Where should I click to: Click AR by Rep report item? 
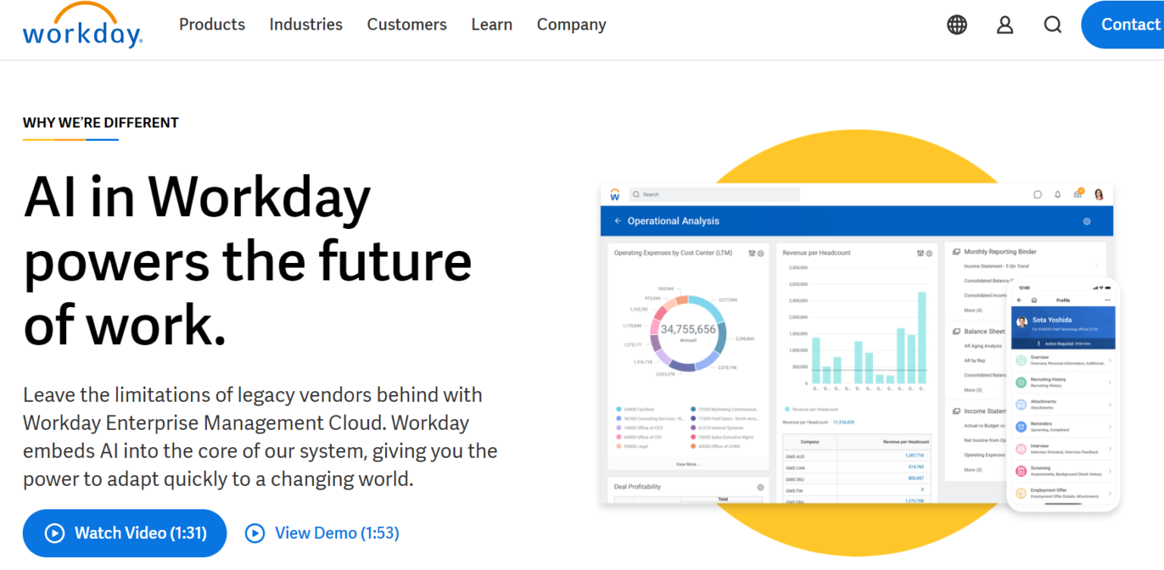click(975, 360)
